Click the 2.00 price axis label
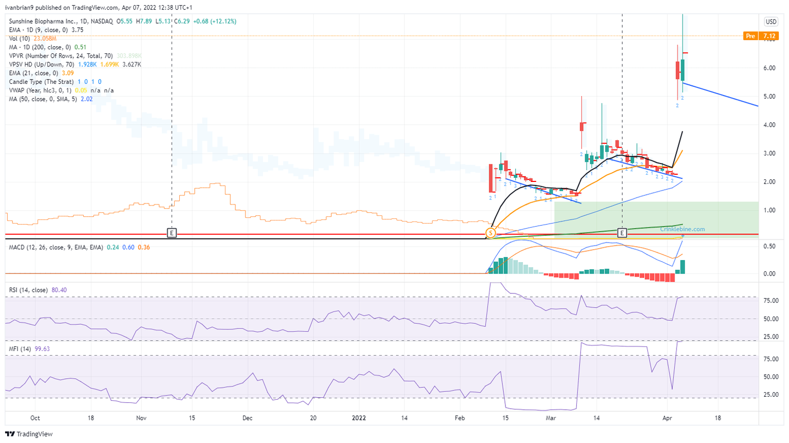Image resolution: width=789 pixels, height=443 pixels. [769, 182]
